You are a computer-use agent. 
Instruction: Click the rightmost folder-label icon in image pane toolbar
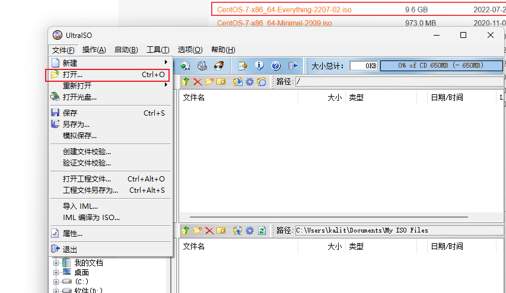262,82
